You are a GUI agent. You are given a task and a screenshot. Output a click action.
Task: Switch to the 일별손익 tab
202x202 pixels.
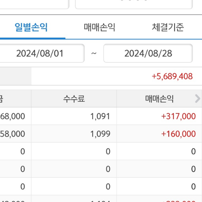(x=31, y=27)
